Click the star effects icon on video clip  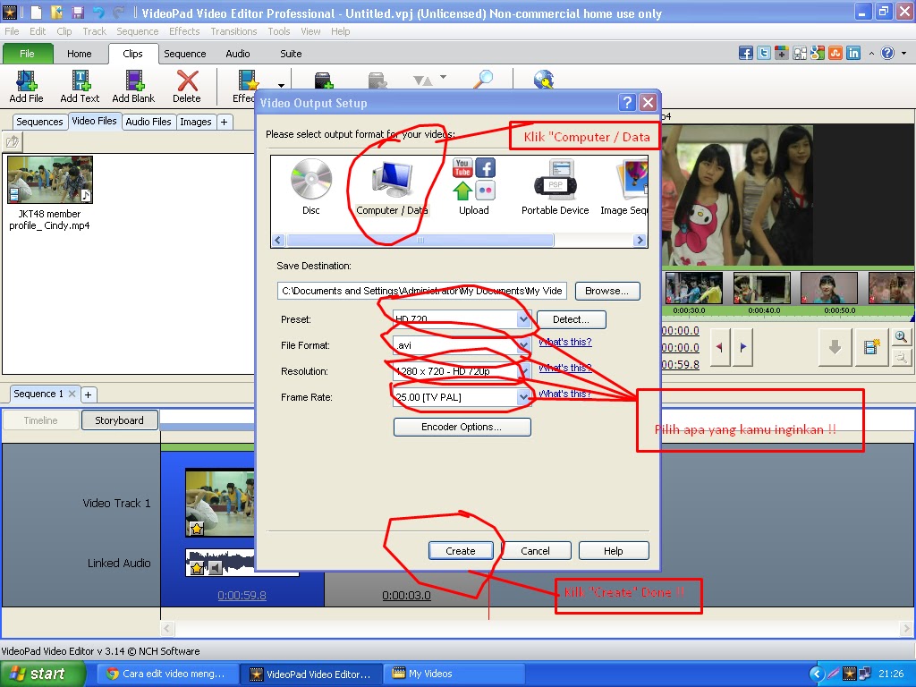pyautogui.click(x=197, y=530)
